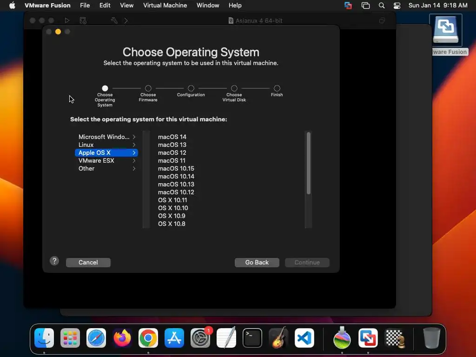476x357 pixels.
Task: Click the Cancel button
Action: point(88,262)
